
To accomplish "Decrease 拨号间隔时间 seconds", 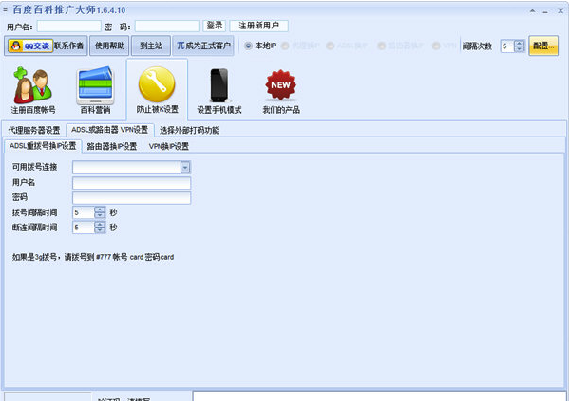I will 100,215.
